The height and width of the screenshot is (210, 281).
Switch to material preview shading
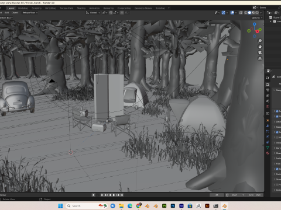(253, 13)
